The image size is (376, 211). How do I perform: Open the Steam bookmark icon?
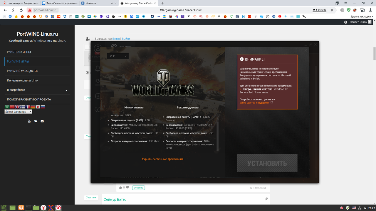152,16
